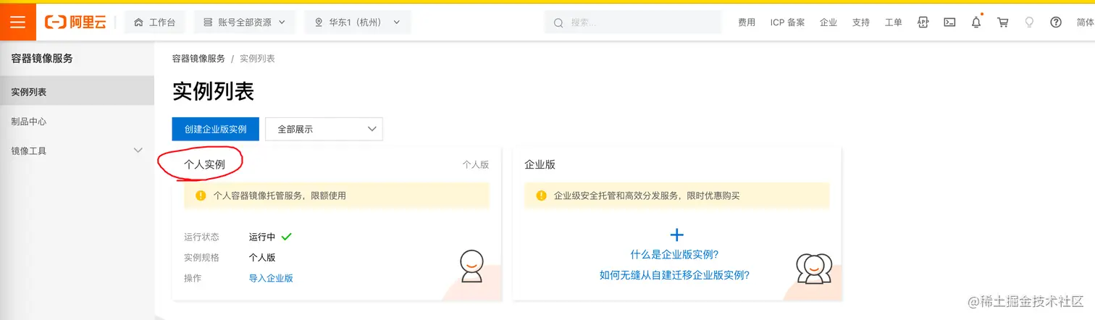
Task: Expand the 账号全部资源 dropdown
Action: click(244, 22)
